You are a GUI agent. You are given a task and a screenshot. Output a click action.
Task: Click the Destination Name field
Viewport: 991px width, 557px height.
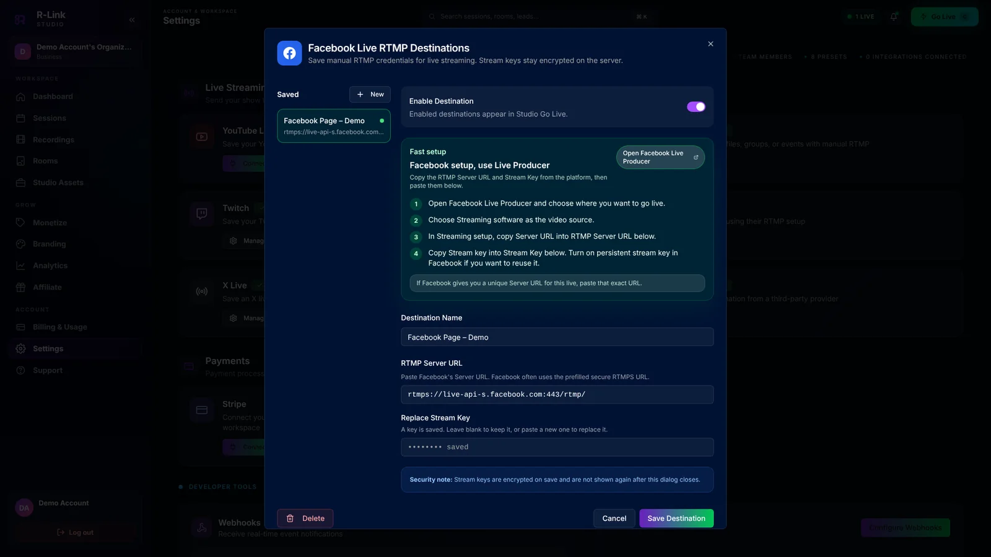tap(557, 337)
